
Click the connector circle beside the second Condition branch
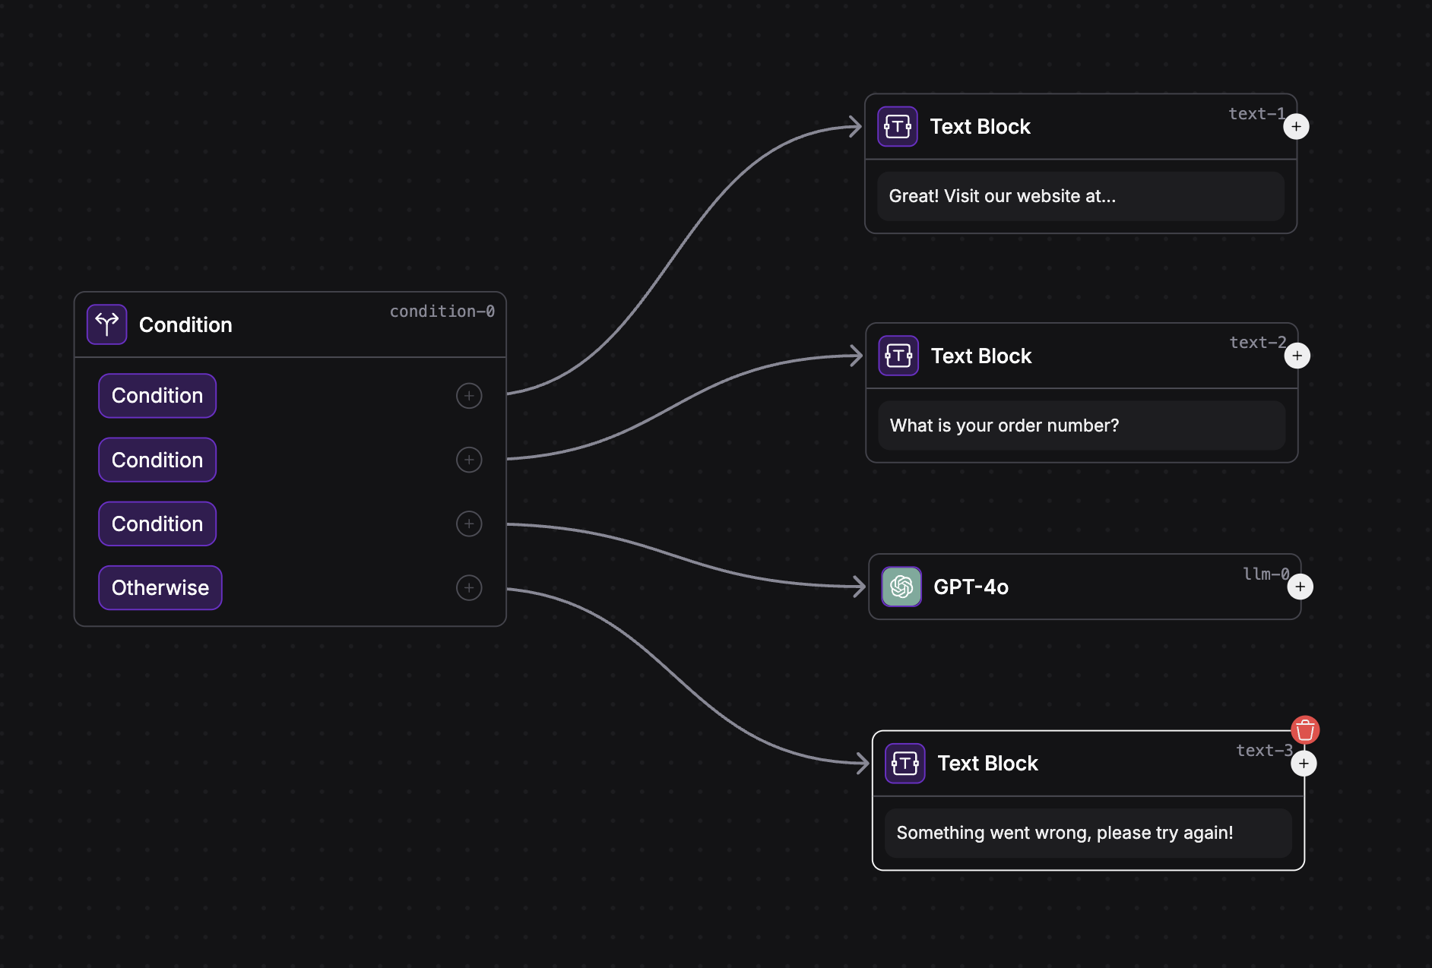point(469,460)
